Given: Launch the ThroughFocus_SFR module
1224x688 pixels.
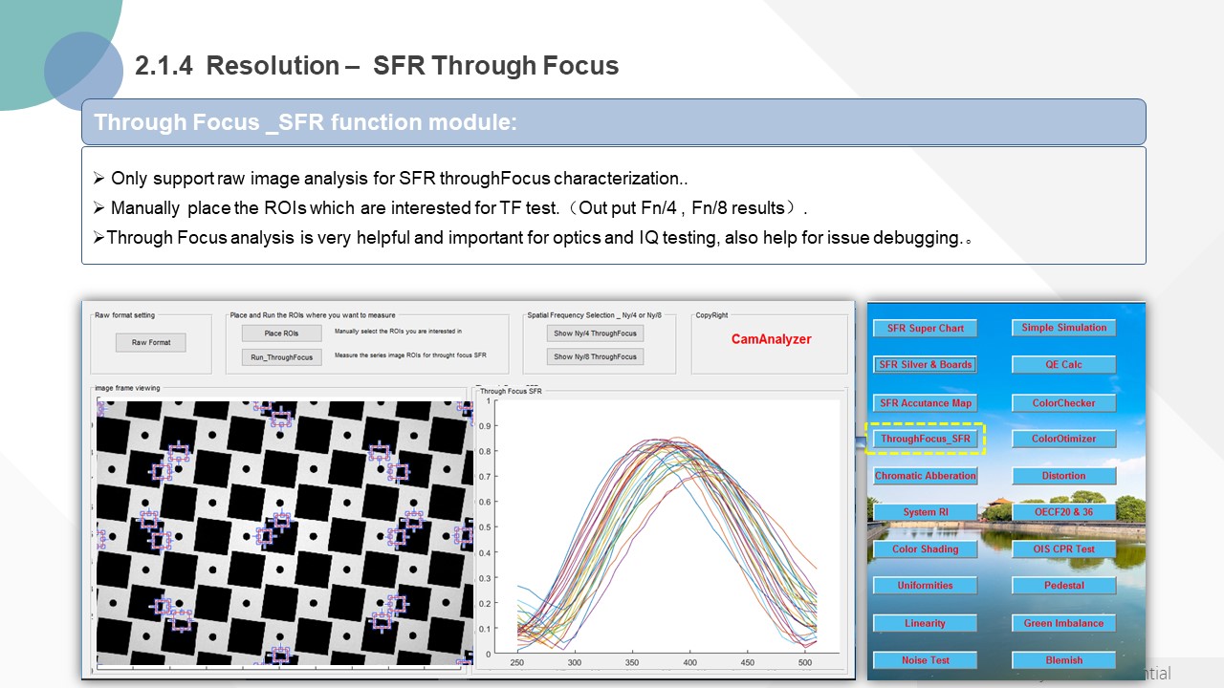Looking at the screenshot, I should click(925, 439).
